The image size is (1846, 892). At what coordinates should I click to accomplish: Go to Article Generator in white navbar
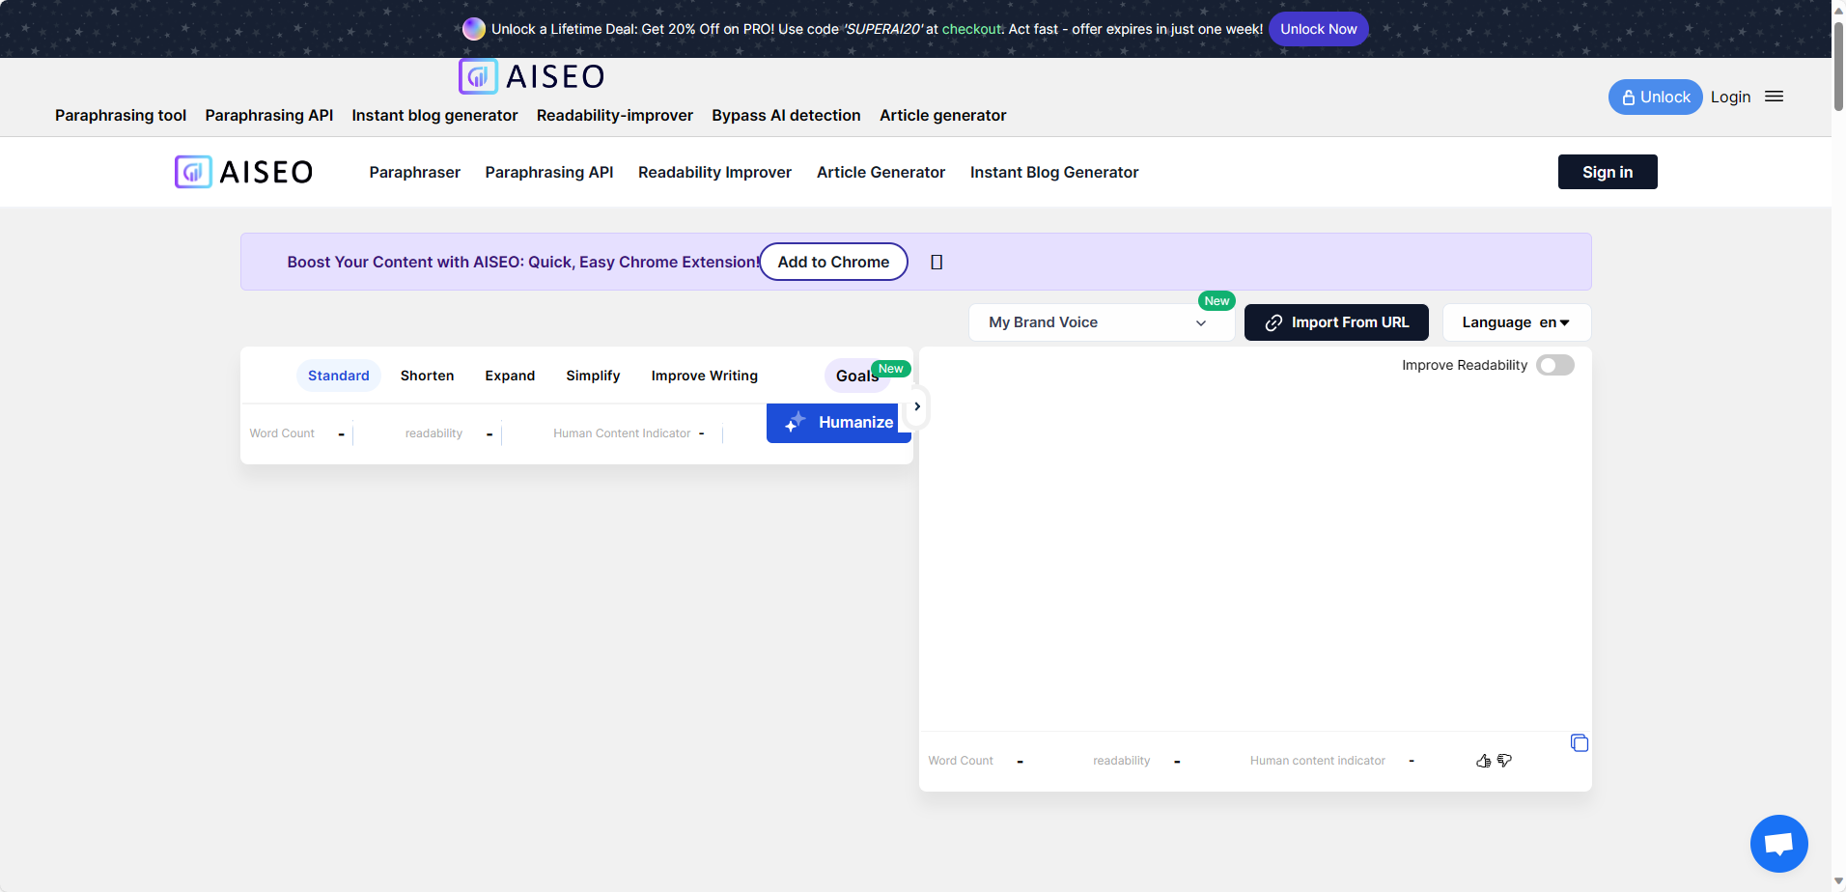pyautogui.click(x=881, y=172)
